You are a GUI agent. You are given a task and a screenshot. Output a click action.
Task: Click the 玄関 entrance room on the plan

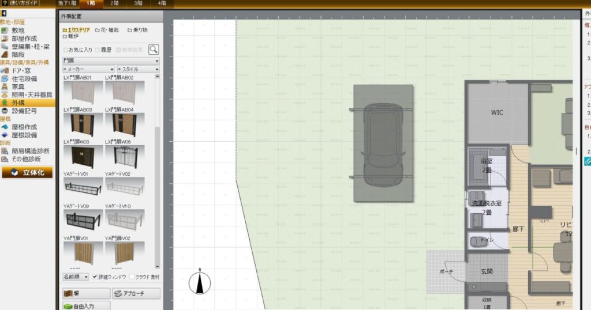(x=487, y=271)
